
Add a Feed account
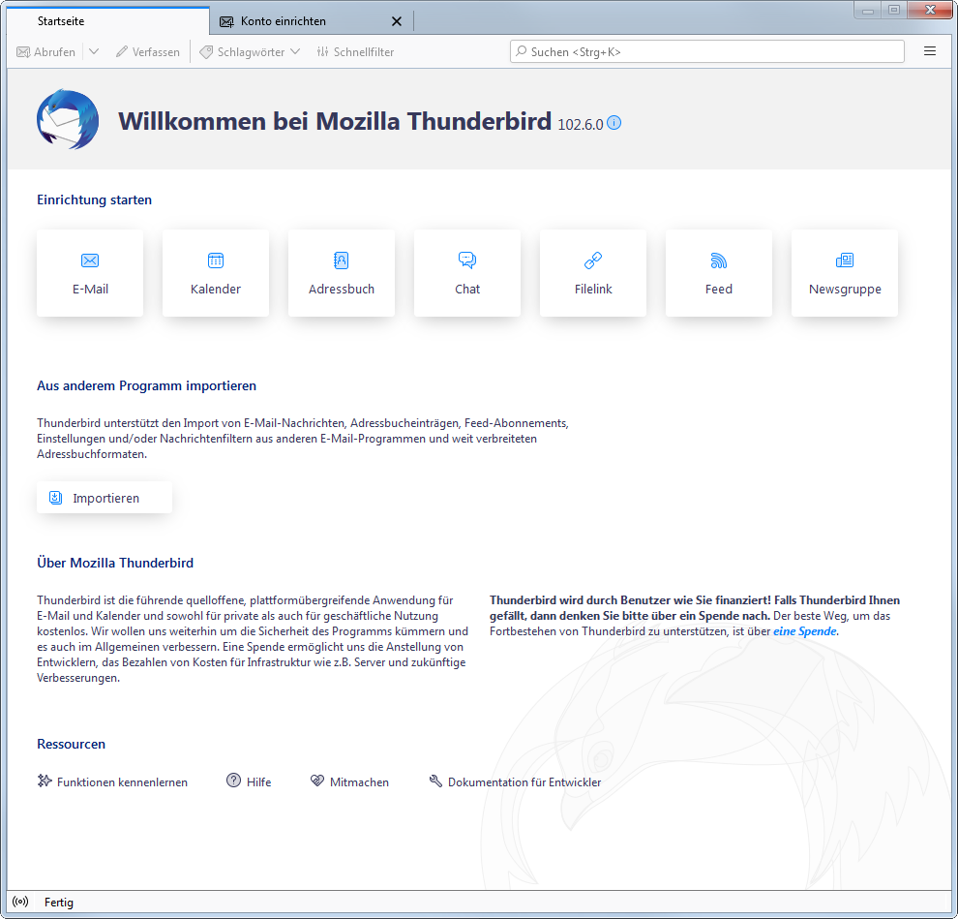click(x=719, y=273)
